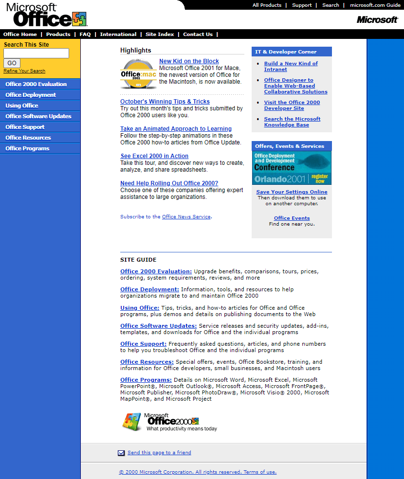Open the microsoft.com Guide link

[375, 5]
